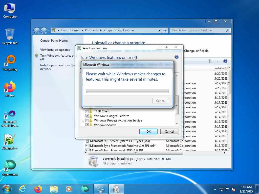The image size is (259, 194).
Task: Maximize the Windows Features dialog
Action: tap(166, 47)
